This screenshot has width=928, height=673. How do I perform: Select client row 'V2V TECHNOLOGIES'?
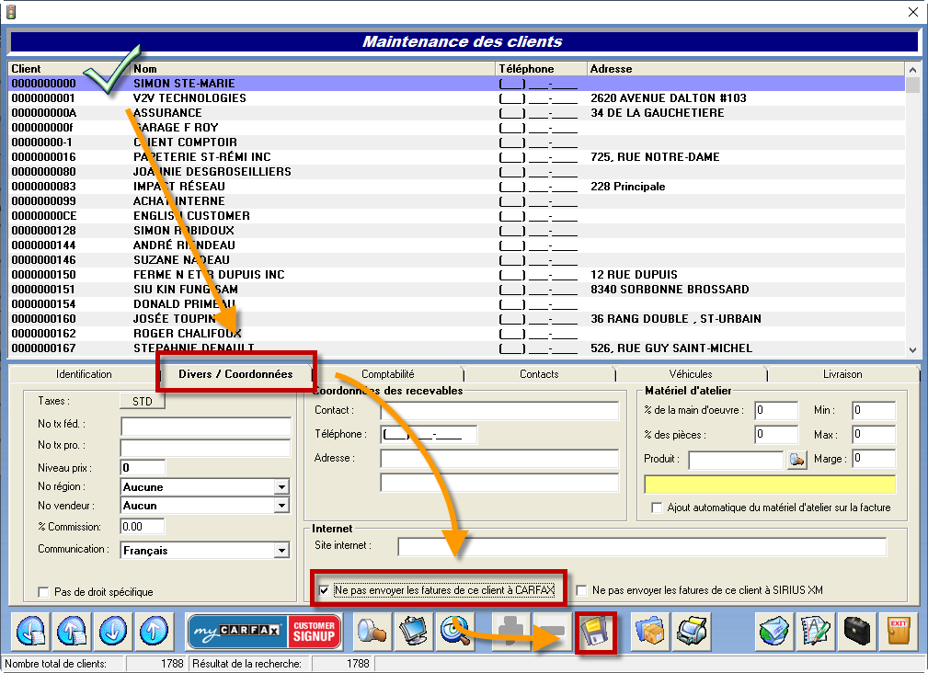point(456,98)
